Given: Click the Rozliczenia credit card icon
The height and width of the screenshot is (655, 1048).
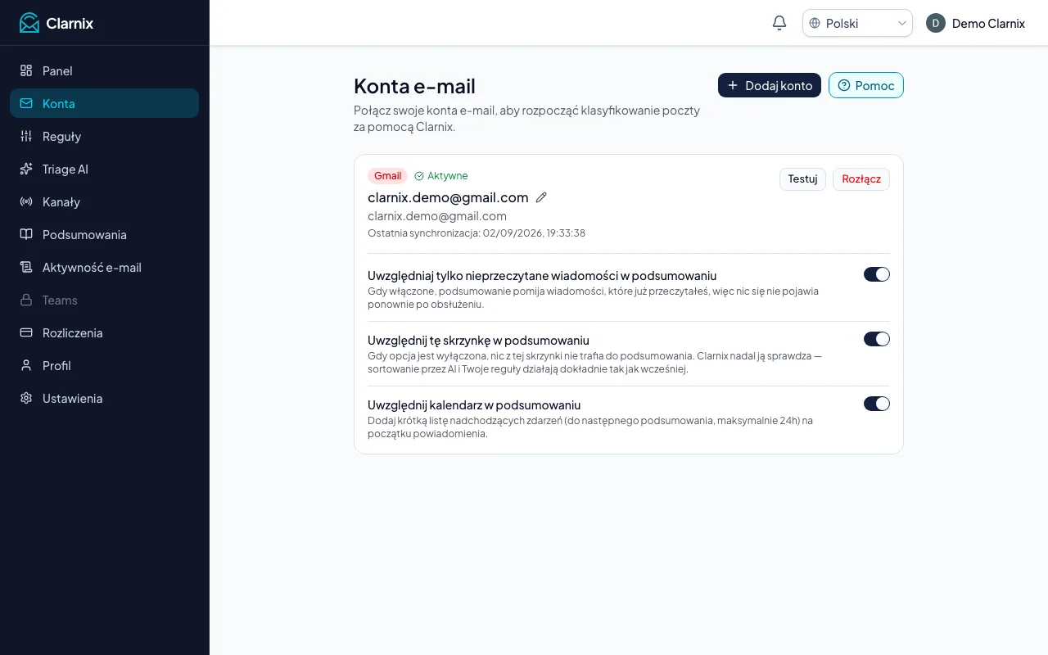Looking at the screenshot, I should point(26,332).
